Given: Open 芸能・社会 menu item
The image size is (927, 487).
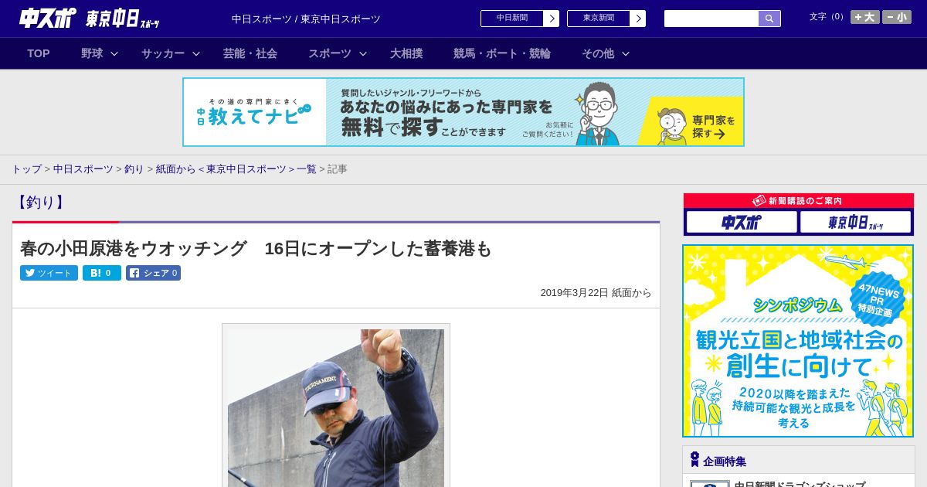Looking at the screenshot, I should point(250,53).
